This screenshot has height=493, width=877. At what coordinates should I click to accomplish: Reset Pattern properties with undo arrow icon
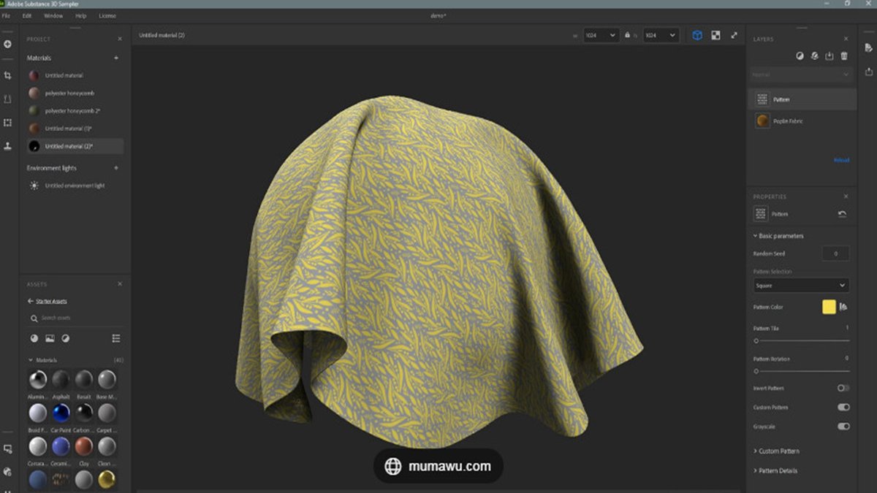pos(843,214)
